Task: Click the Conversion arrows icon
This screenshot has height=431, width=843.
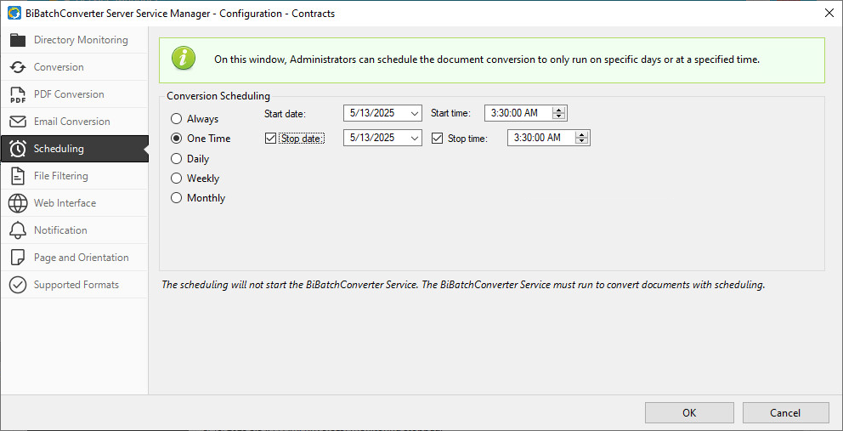Action: tap(18, 67)
